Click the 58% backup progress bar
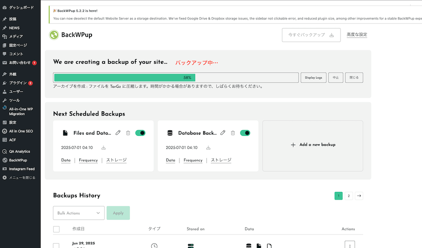The width and height of the screenshot is (422, 248). tap(176, 78)
